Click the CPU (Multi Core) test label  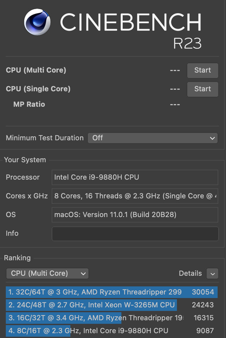click(36, 70)
